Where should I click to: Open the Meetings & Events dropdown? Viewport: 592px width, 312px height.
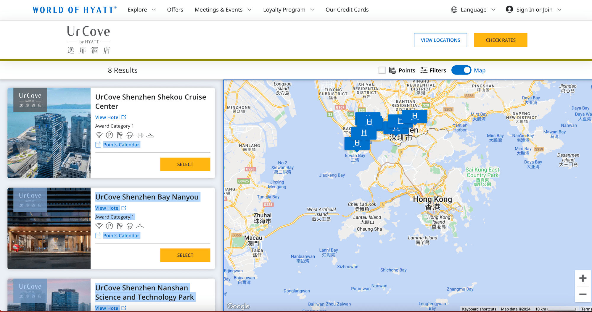223,10
